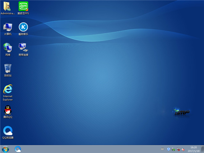Open the Windows Start menu
Screen dimensions: 204x153
[x=5, y=149]
